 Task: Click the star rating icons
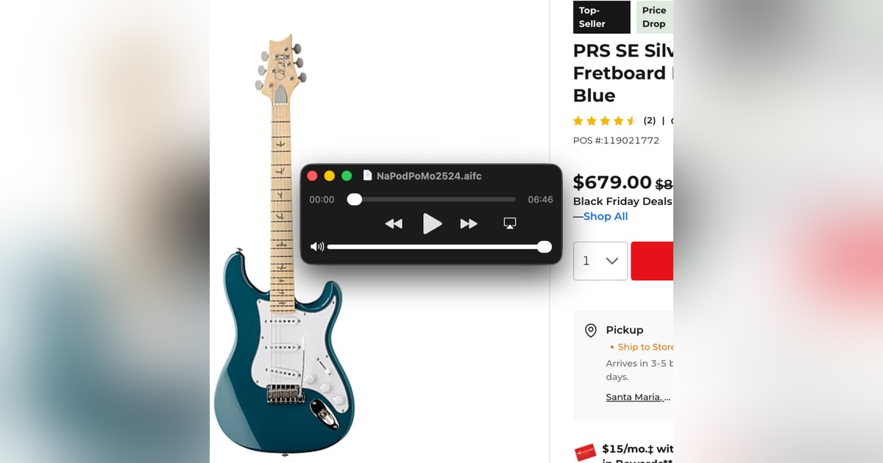coord(605,121)
